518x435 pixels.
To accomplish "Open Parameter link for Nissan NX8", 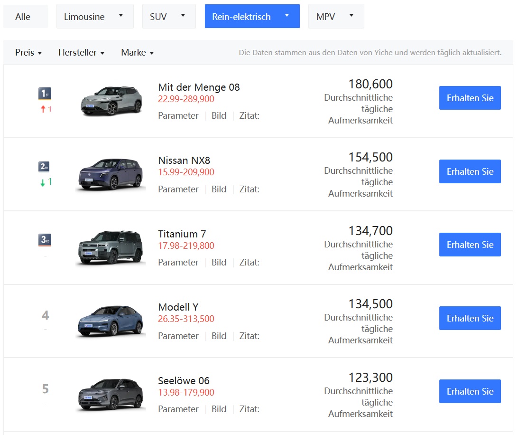I will [178, 189].
